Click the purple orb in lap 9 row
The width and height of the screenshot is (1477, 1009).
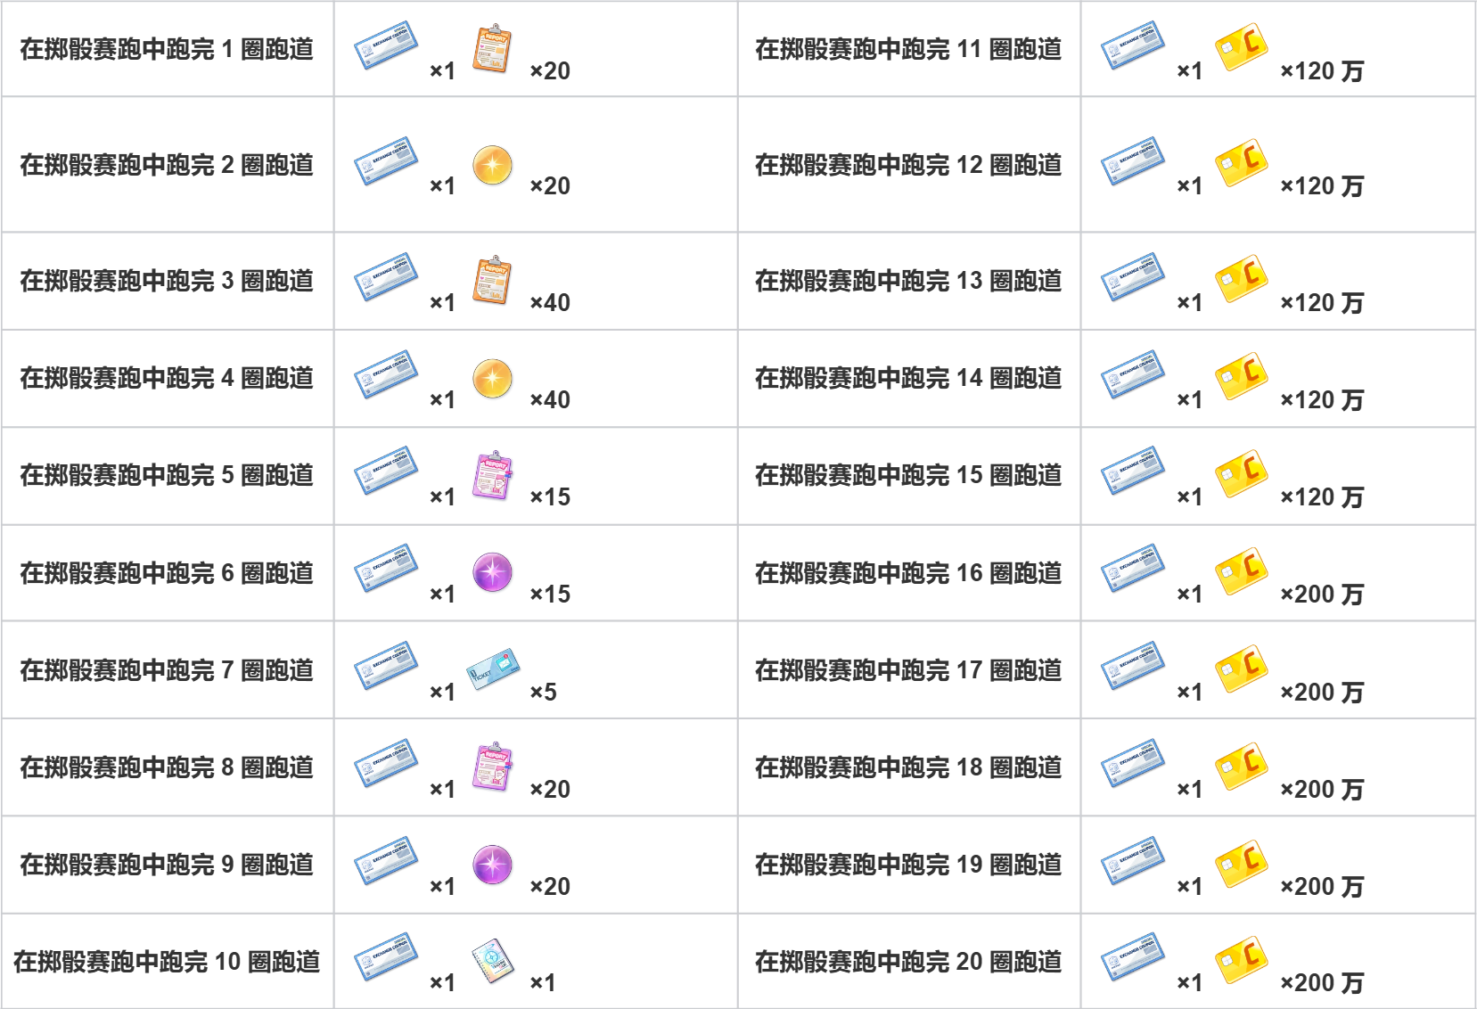coord(492,865)
